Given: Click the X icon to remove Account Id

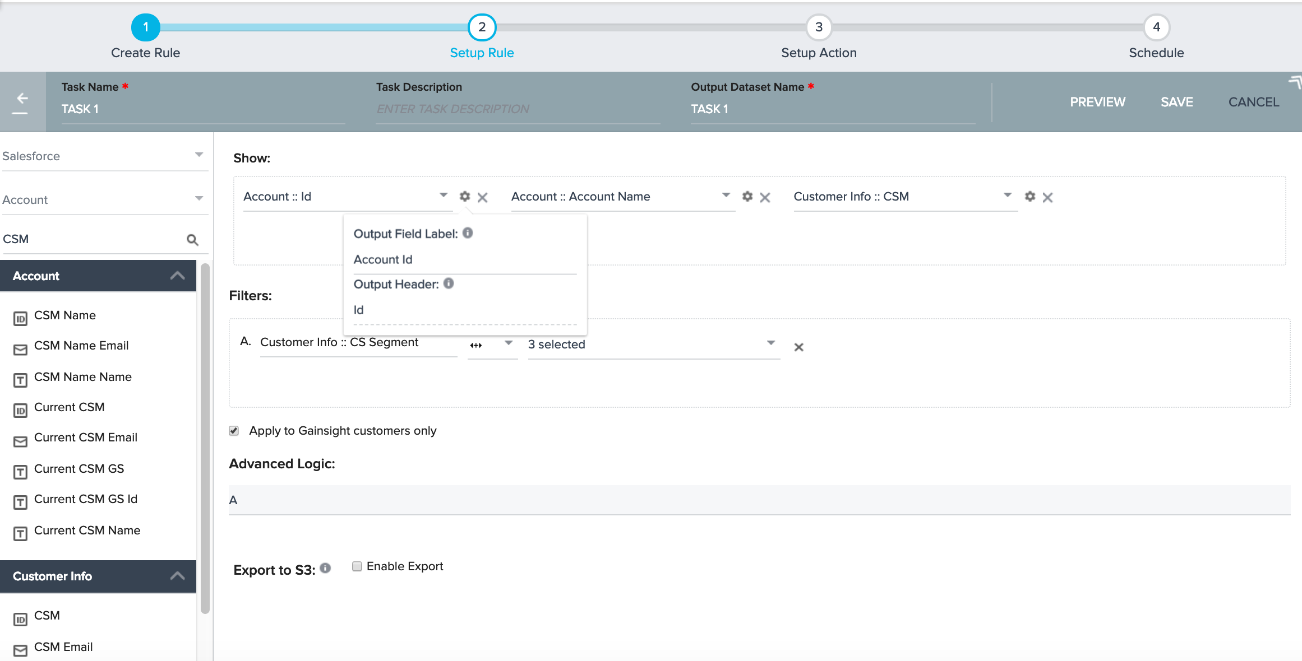Looking at the screenshot, I should click(483, 197).
